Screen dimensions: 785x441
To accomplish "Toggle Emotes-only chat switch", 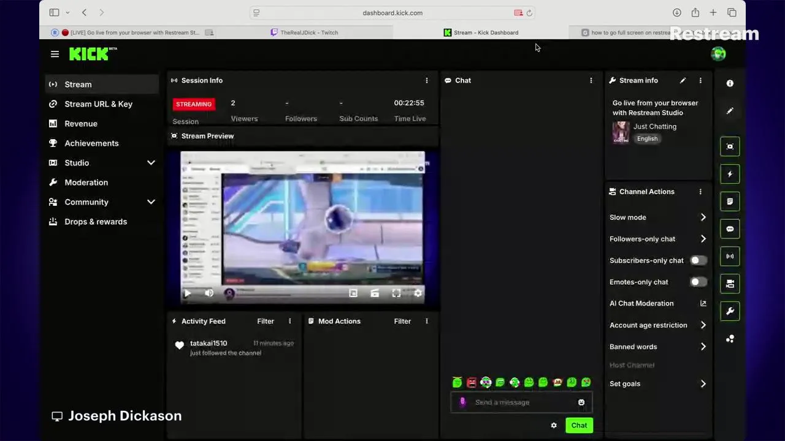I will (x=698, y=282).
